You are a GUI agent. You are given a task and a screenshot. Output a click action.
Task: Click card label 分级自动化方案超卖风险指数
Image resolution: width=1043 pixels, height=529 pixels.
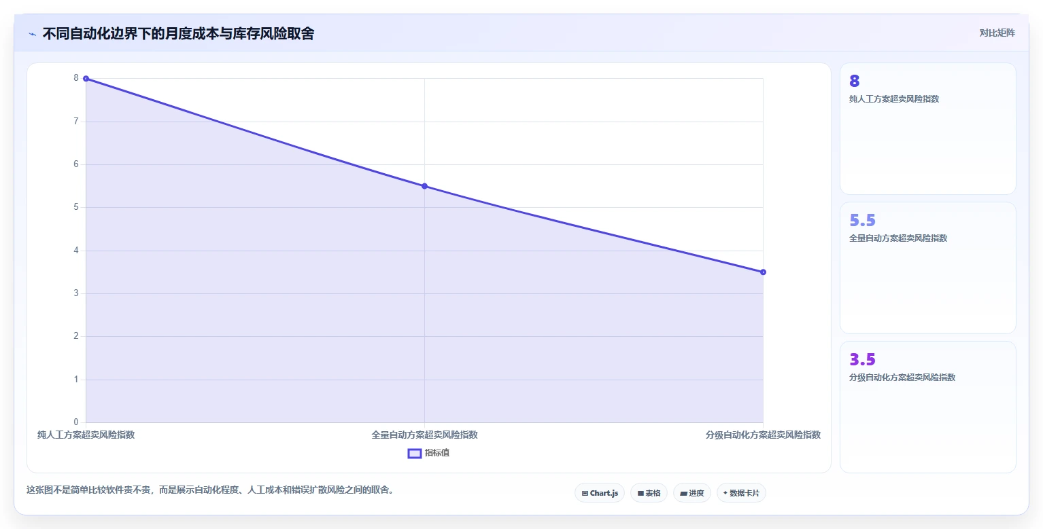point(902,378)
